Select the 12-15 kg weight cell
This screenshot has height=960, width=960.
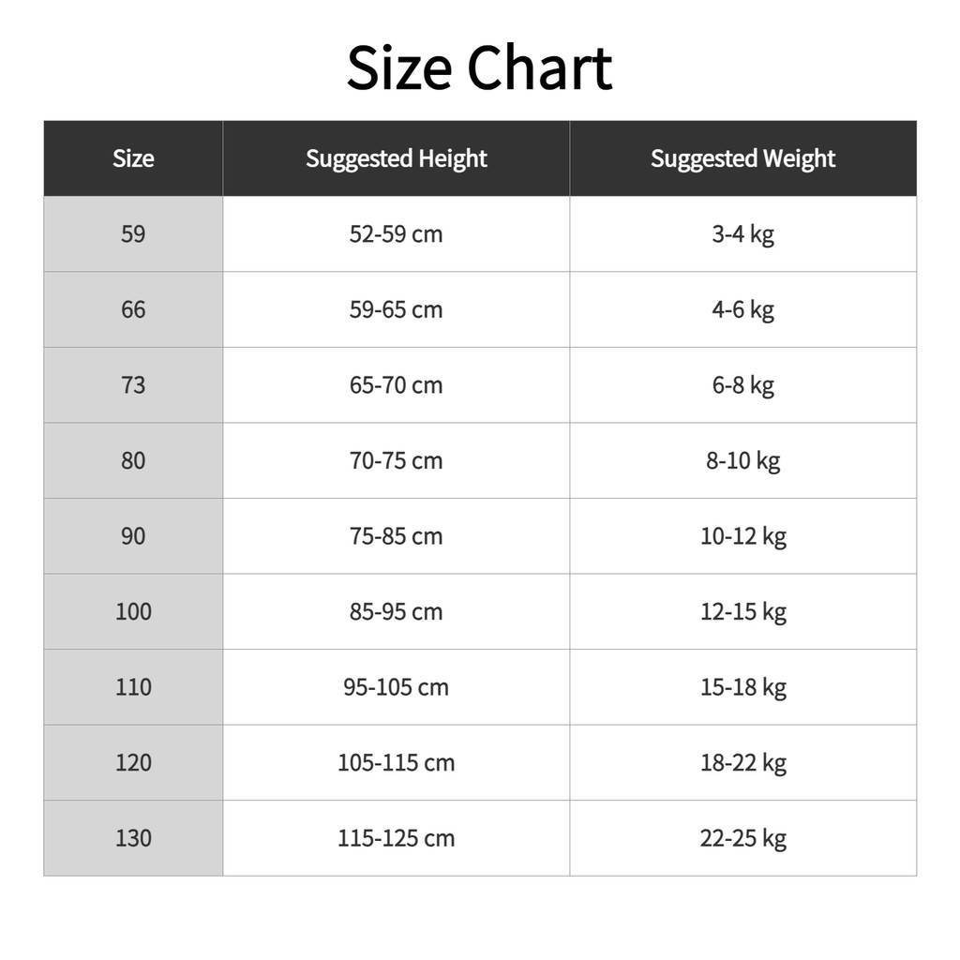[x=742, y=611]
